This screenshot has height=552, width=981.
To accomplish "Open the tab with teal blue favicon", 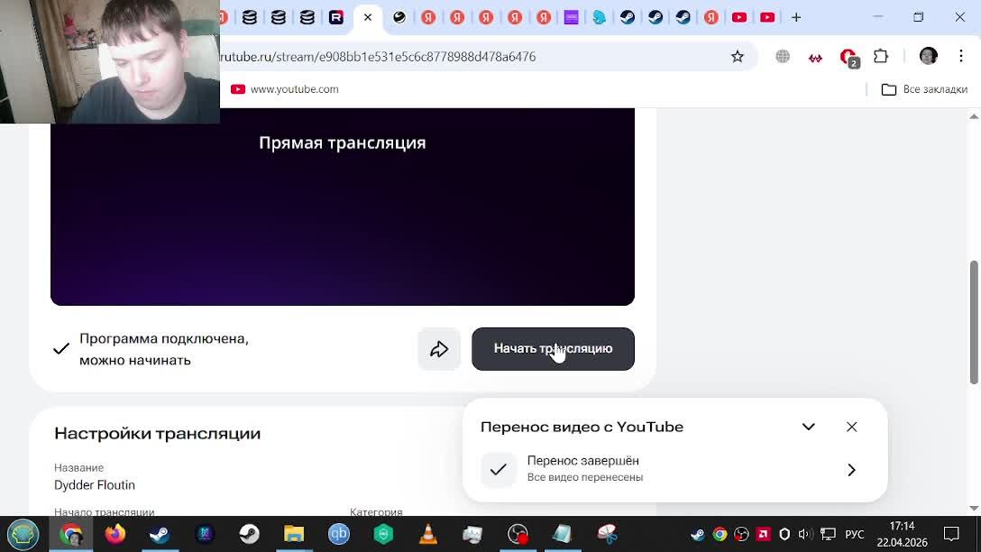I will point(600,17).
